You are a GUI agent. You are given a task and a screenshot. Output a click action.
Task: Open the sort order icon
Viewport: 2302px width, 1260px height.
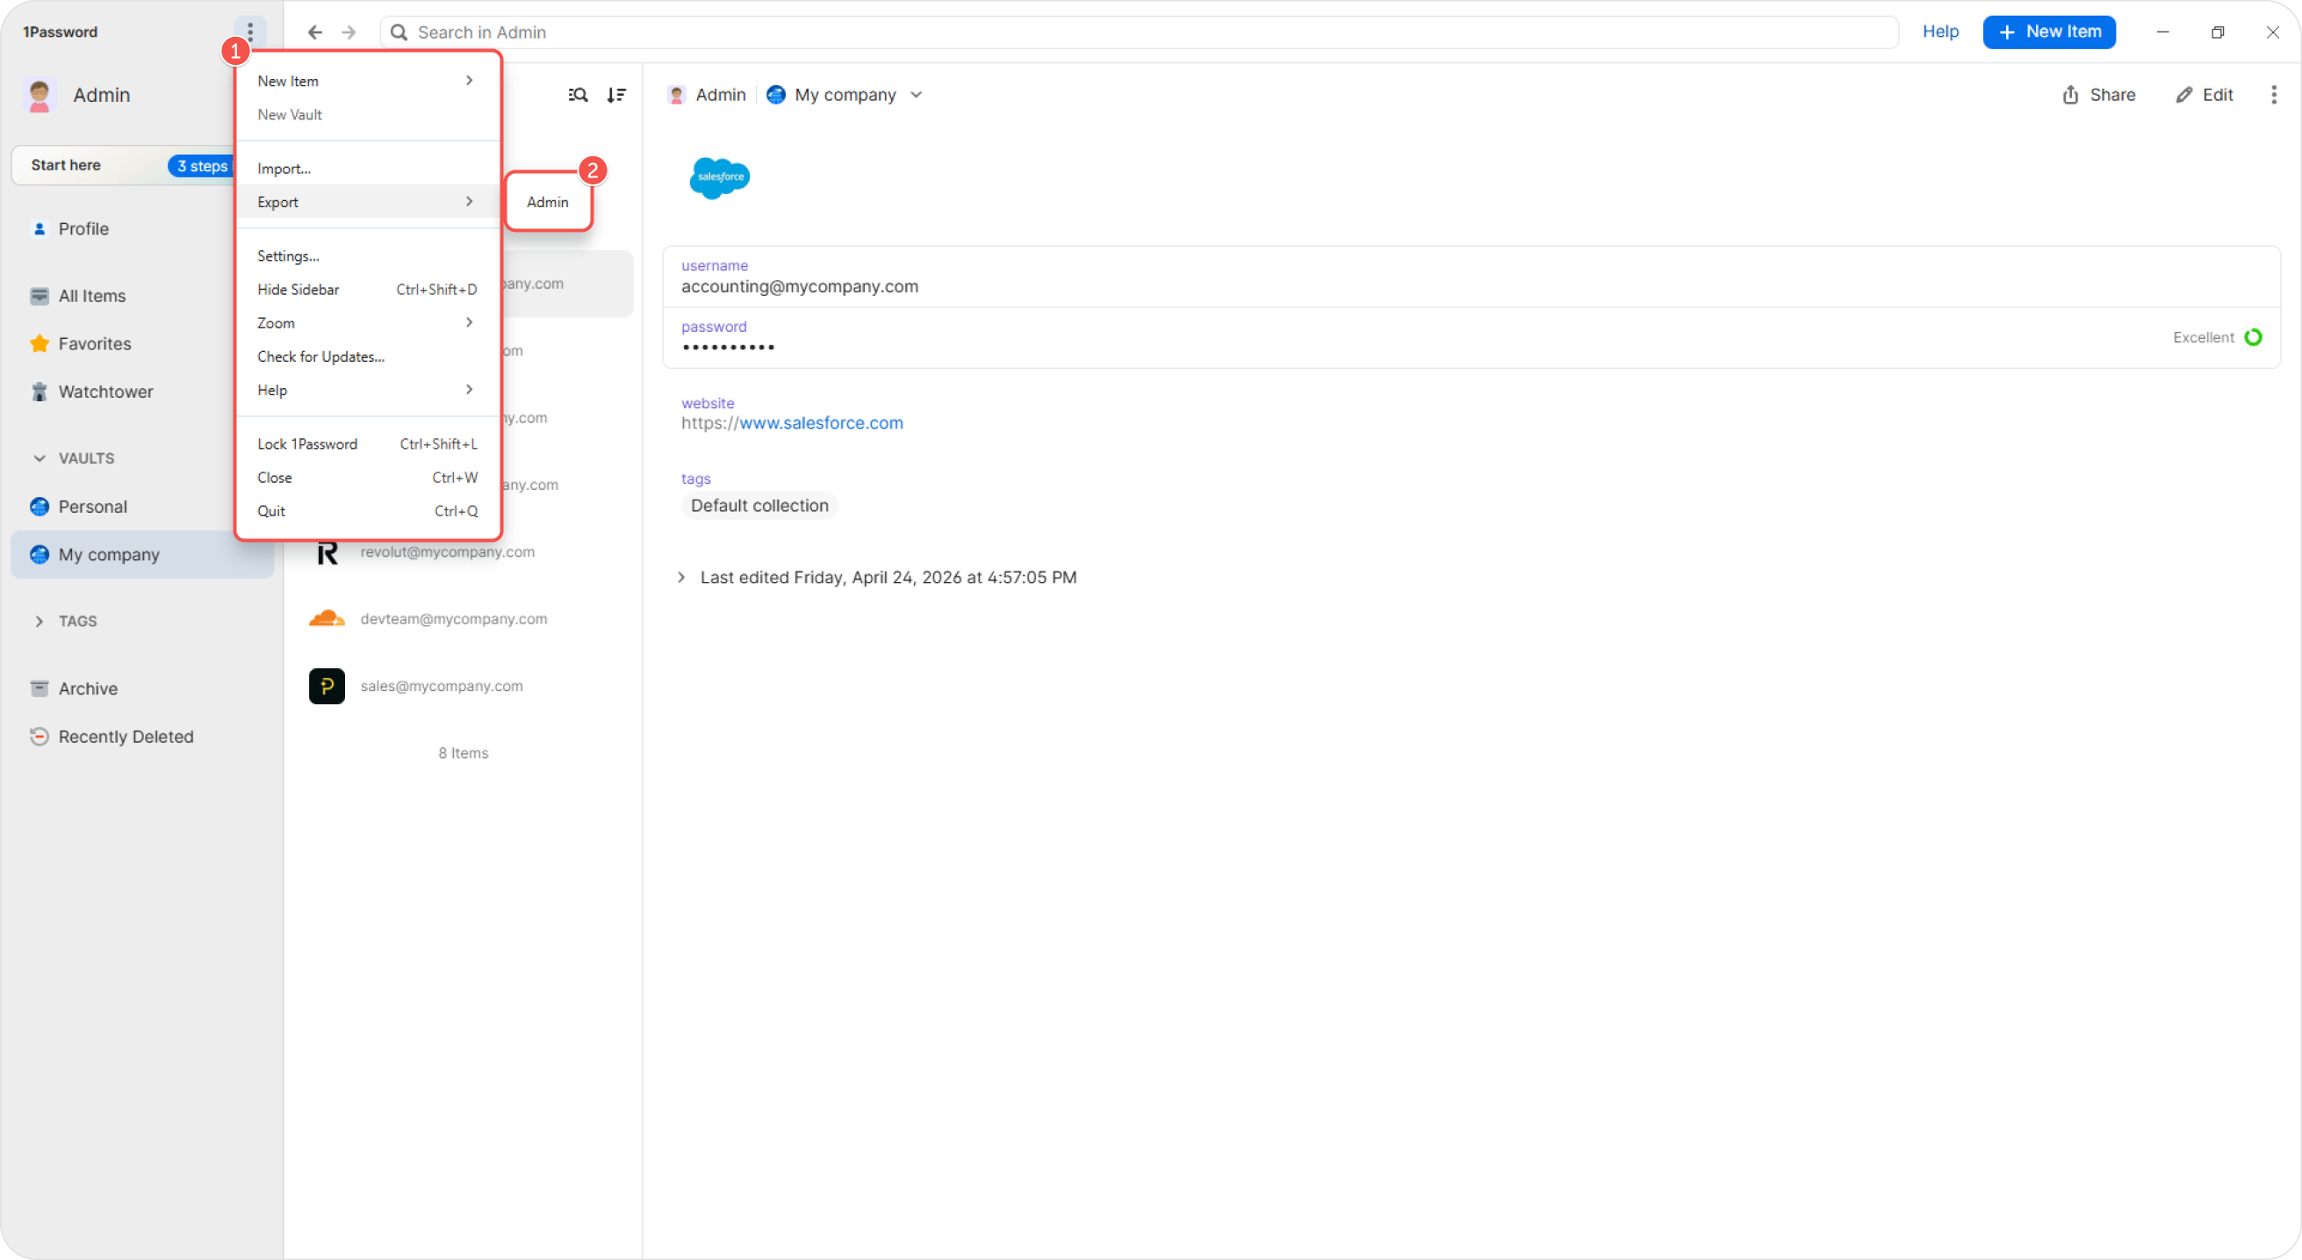pos(616,95)
